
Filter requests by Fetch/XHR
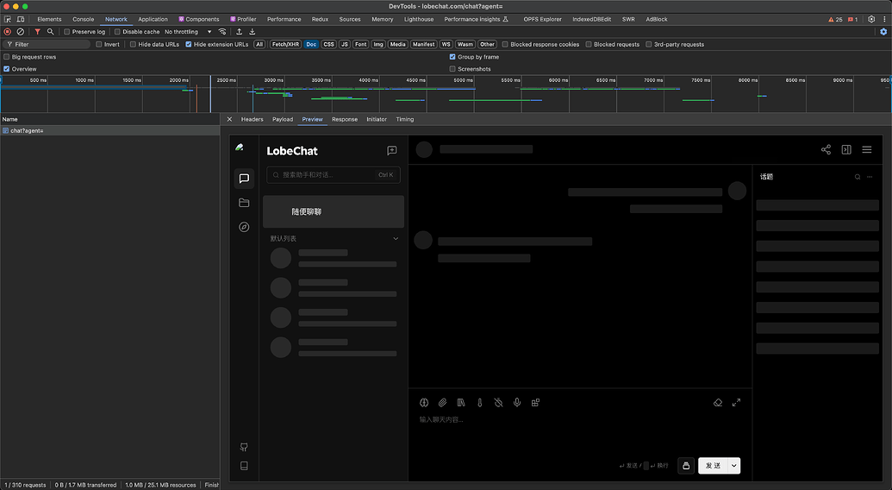285,44
